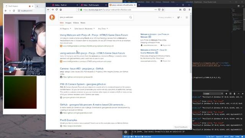This screenshot has width=245, height=138.
Task: Open the Webcam at Walmart ad
Action: (154, 51)
